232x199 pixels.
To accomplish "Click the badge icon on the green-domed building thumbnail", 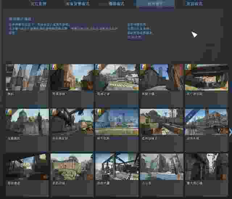I will [x=9, y=112].
